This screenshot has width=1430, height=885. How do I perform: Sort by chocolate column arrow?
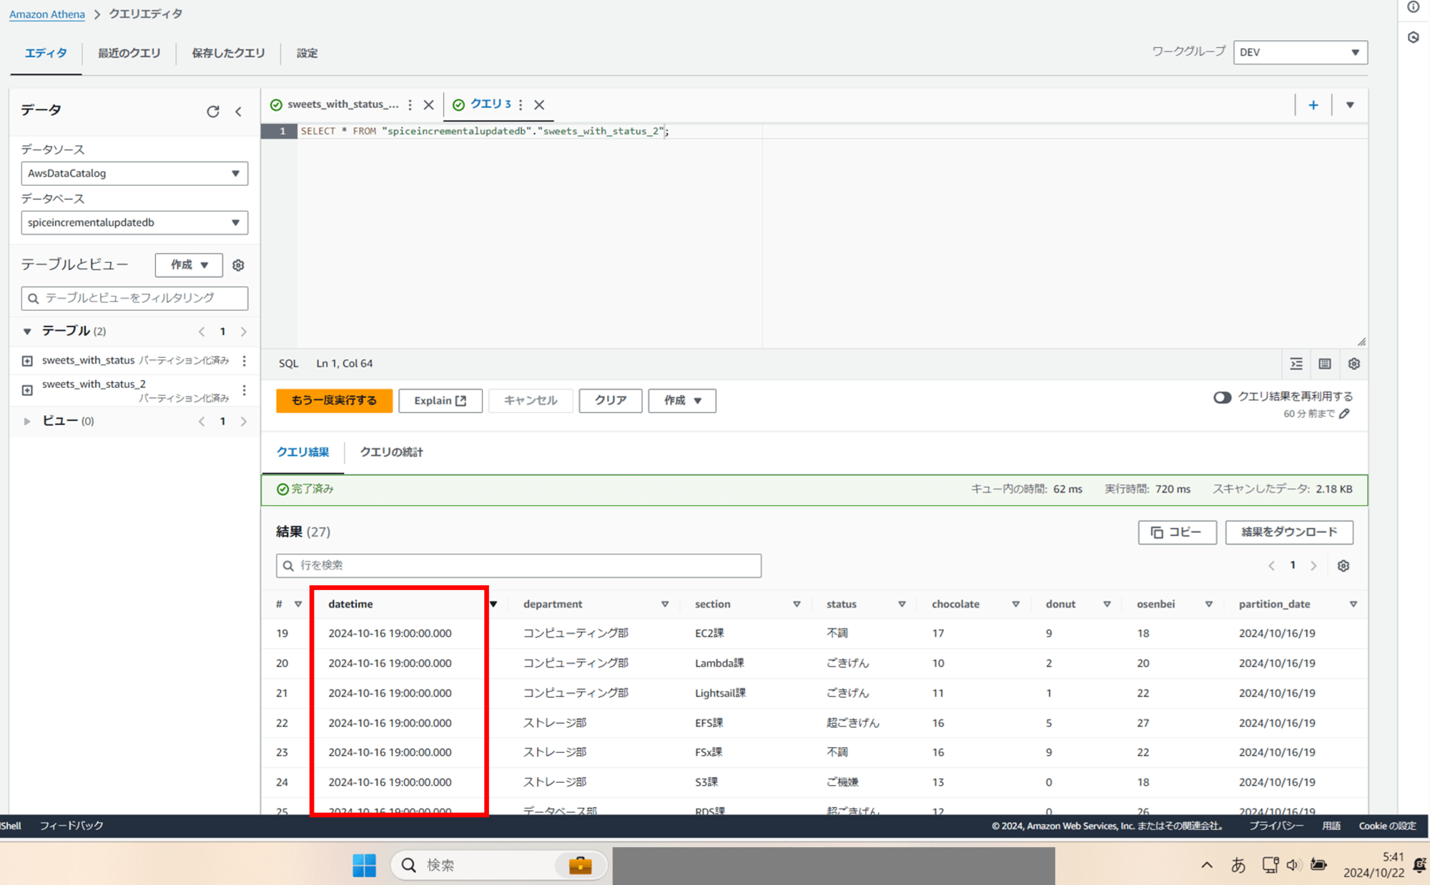pos(1015,604)
